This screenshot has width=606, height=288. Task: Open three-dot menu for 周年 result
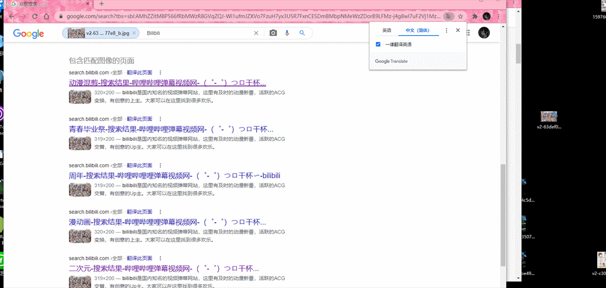160,165
